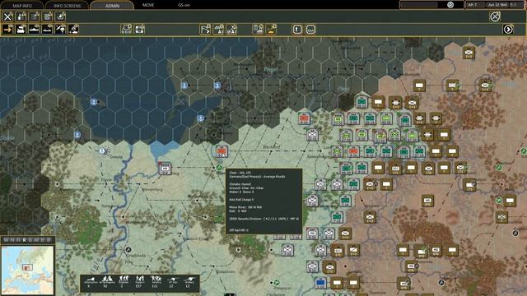Toggle the N filter letter above the minimap

coord(12,240)
